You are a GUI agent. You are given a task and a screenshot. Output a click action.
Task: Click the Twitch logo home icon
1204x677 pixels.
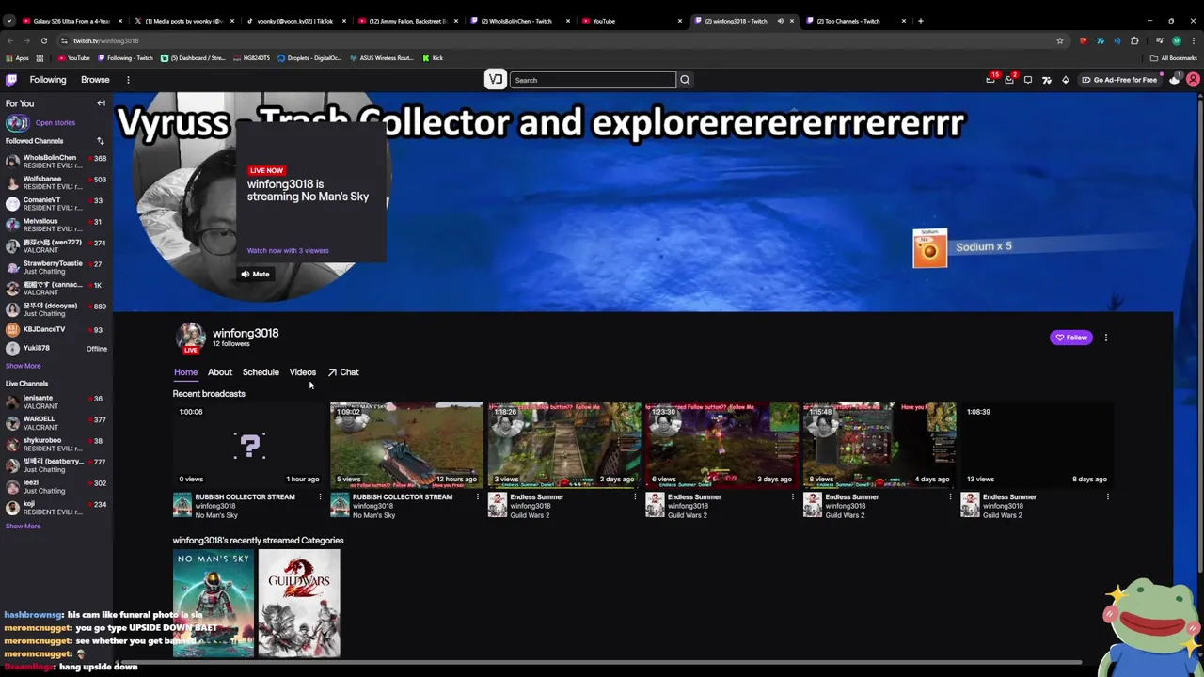tap(11, 80)
